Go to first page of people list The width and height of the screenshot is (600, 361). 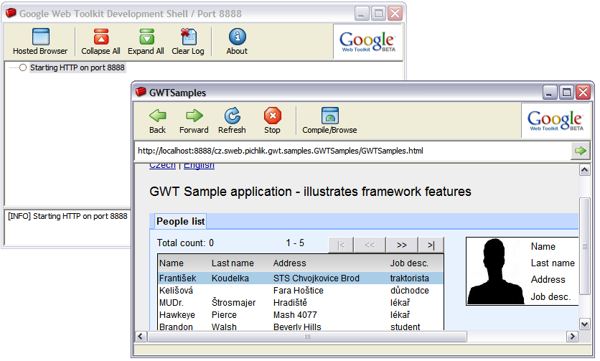[x=341, y=245]
